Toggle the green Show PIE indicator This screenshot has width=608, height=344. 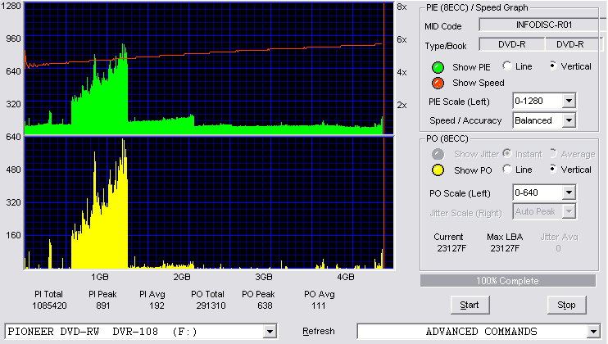click(438, 67)
